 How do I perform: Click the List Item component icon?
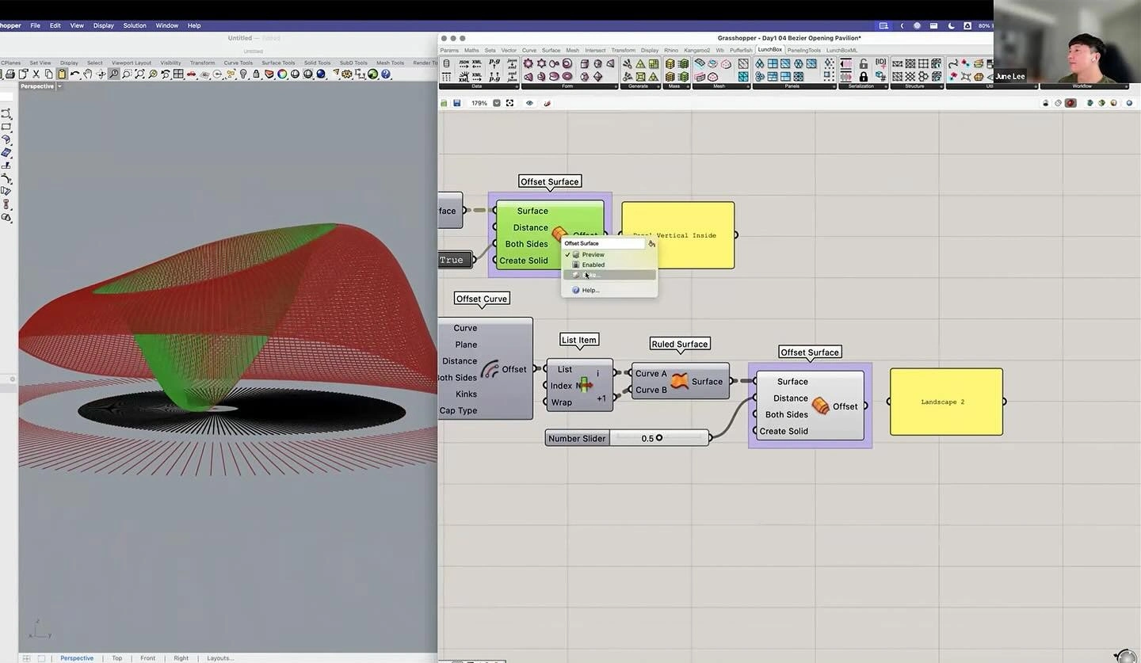(x=585, y=385)
